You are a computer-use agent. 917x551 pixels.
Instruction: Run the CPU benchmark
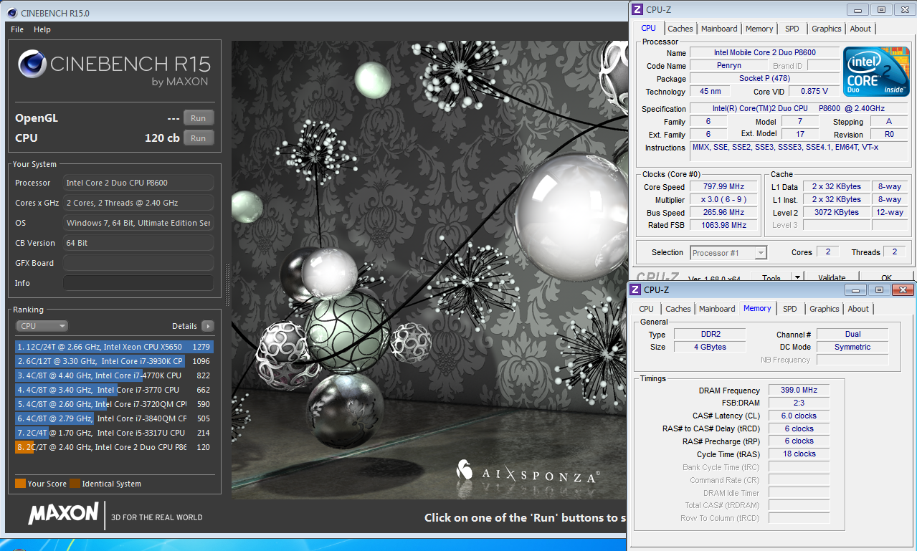tap(199, 138)
